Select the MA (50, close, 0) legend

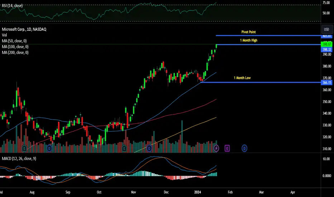[x=14, y=41]
